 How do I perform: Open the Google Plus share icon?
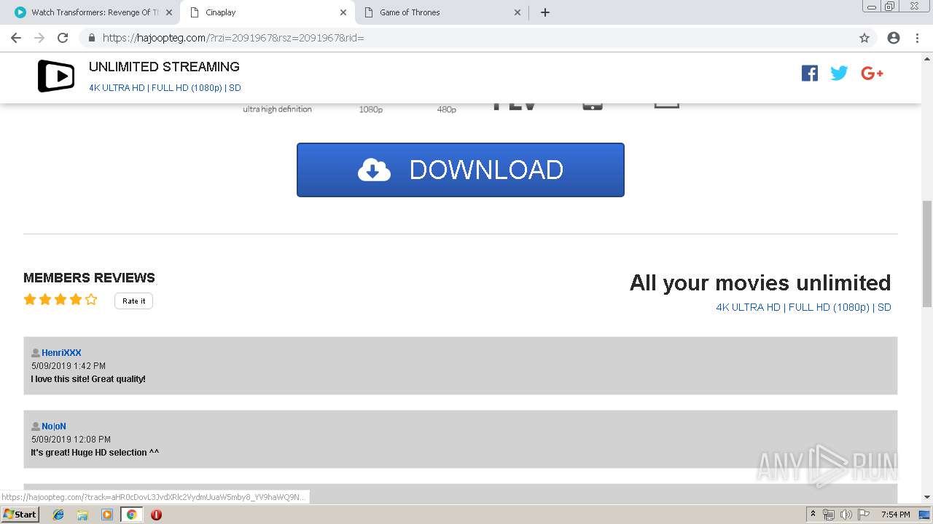click(x=872, y=73)
